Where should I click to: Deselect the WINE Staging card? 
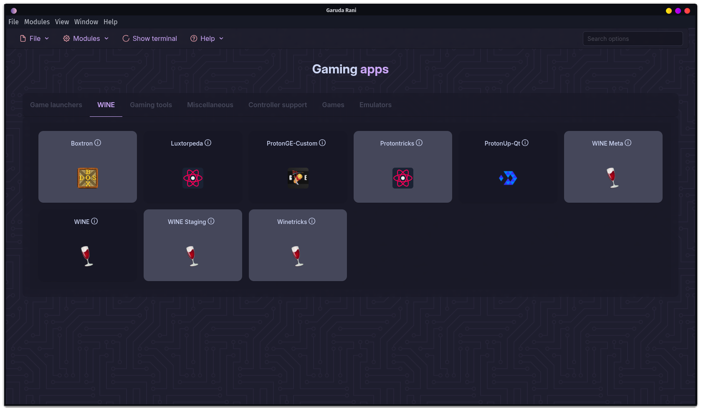(193, 245)
